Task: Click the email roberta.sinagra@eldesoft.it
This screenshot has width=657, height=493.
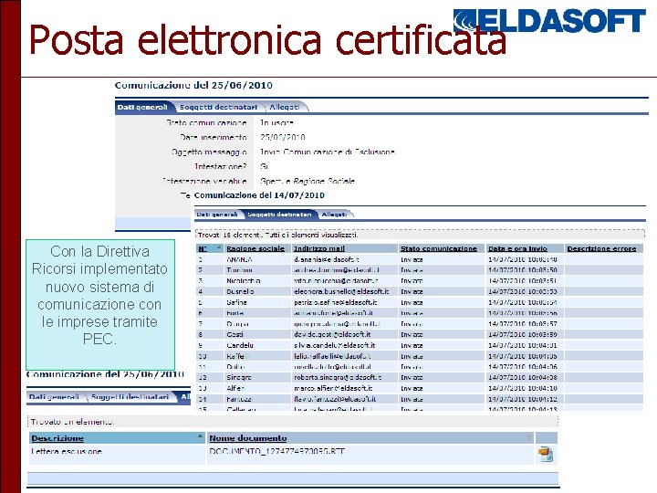Action: coord(338,377)
